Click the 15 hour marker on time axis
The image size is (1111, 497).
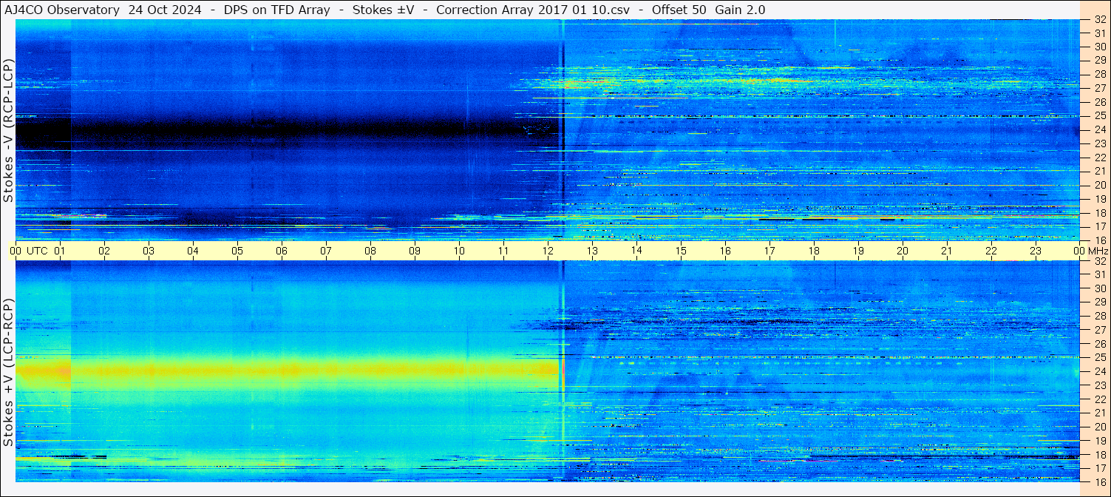pyautogui.click(x=681, y=251)
